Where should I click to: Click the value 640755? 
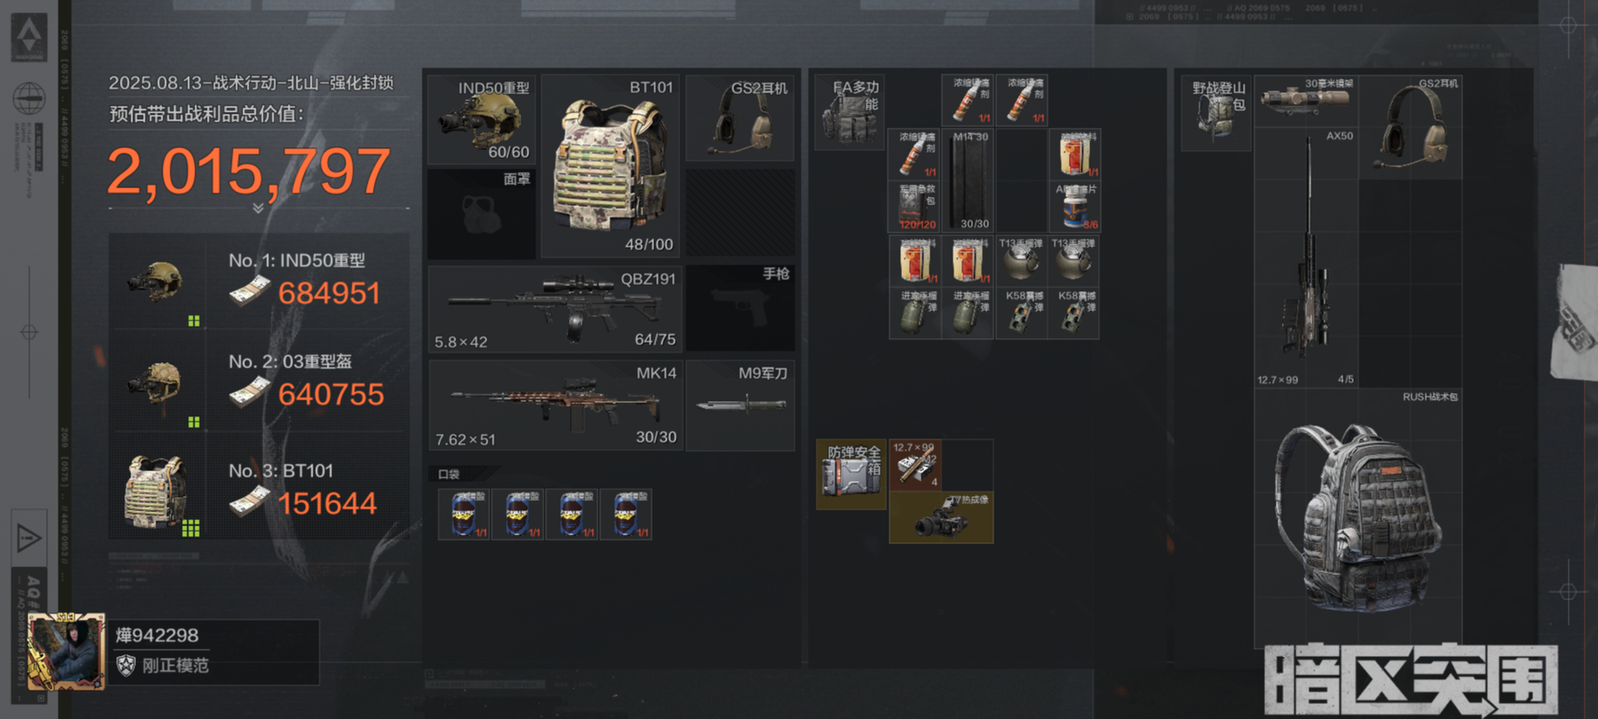pos(331,394)
